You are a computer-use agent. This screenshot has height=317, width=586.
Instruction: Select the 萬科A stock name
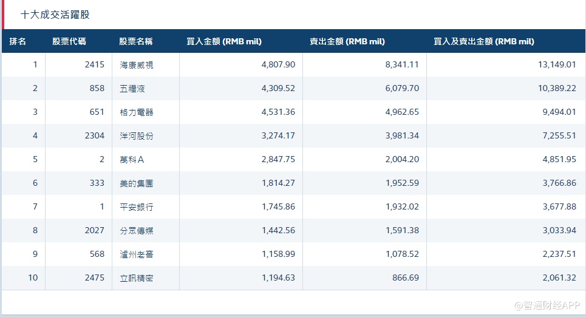tap(132, 159)
